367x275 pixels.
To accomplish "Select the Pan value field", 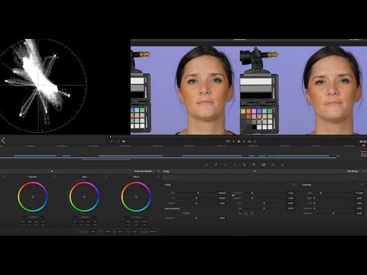I will [x=222, y=193].
